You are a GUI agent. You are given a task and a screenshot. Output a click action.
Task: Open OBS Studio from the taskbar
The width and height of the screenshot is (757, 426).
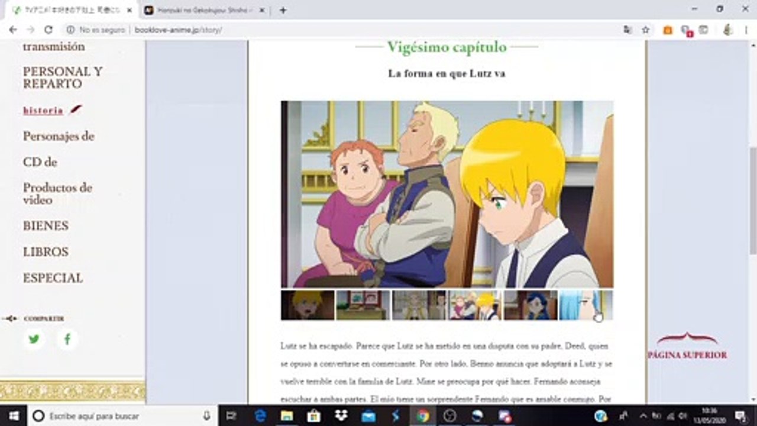point(449,416)
